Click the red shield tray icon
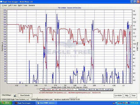This screenshot has width=140, height=105. pos(124,103)
